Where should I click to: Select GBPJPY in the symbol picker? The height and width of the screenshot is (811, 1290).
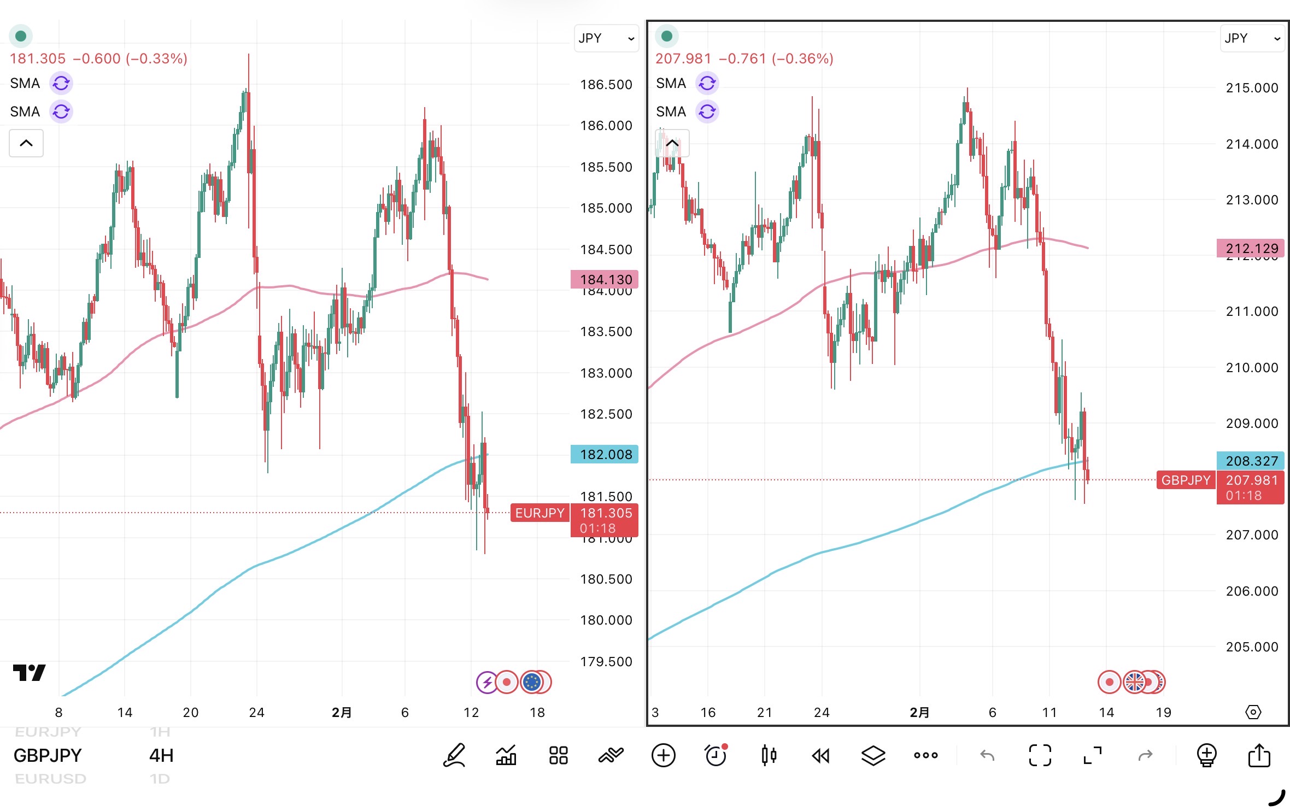[x=48, y=755]
